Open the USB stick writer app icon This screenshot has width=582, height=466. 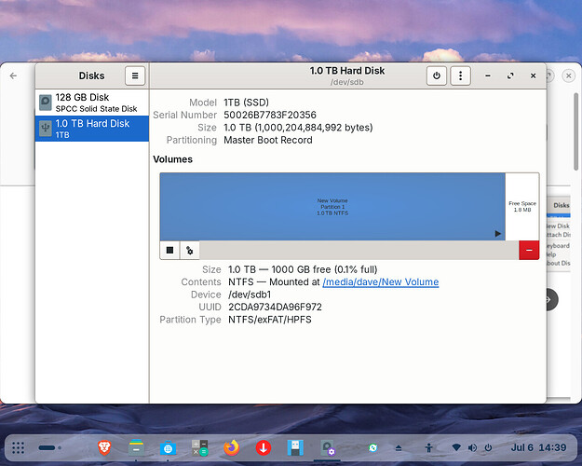pyautogui.click(x=295, y=447)
